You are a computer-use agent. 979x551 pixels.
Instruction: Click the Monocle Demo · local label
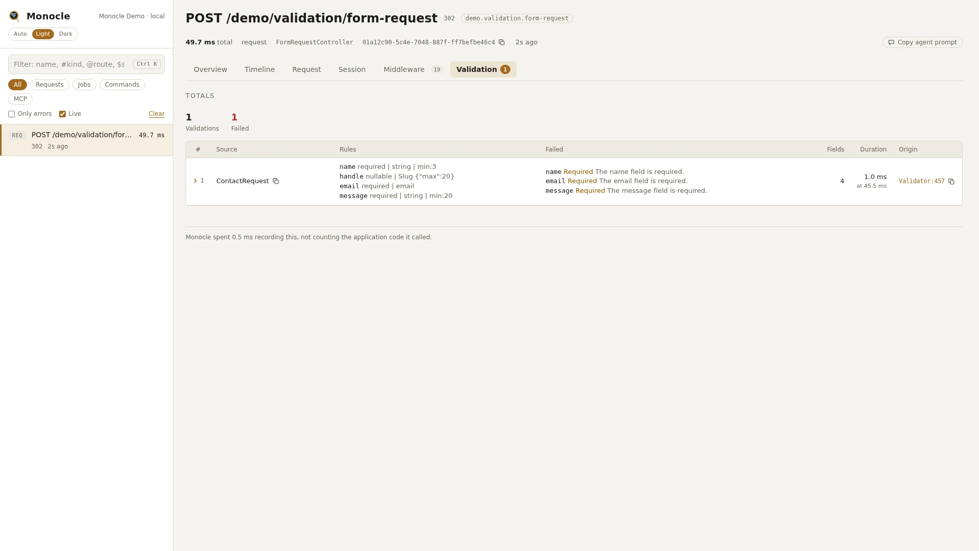132,16
